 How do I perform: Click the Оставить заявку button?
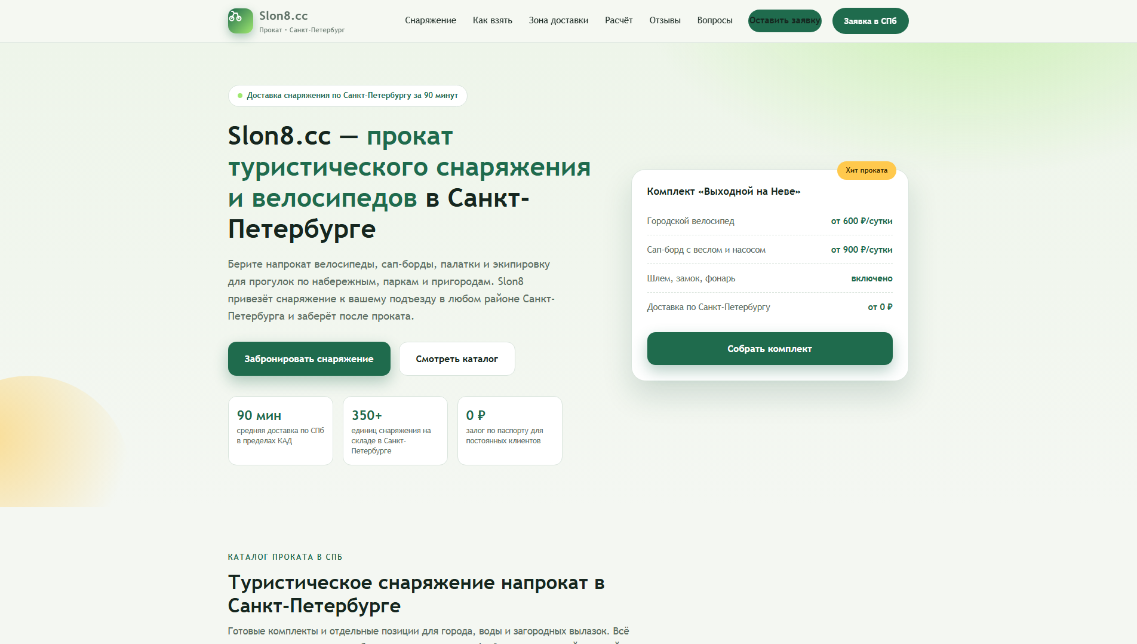(785, 21)
